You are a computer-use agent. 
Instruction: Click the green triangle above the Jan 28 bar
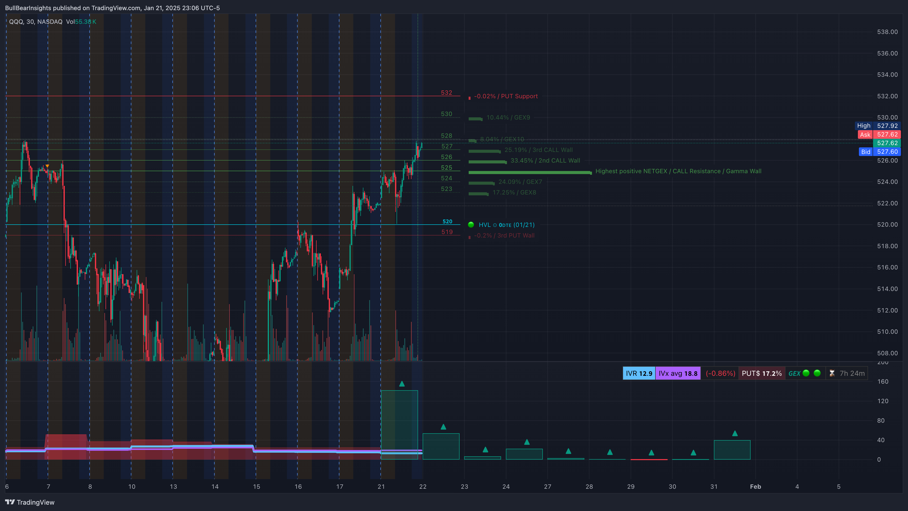(x=610, y=452)
